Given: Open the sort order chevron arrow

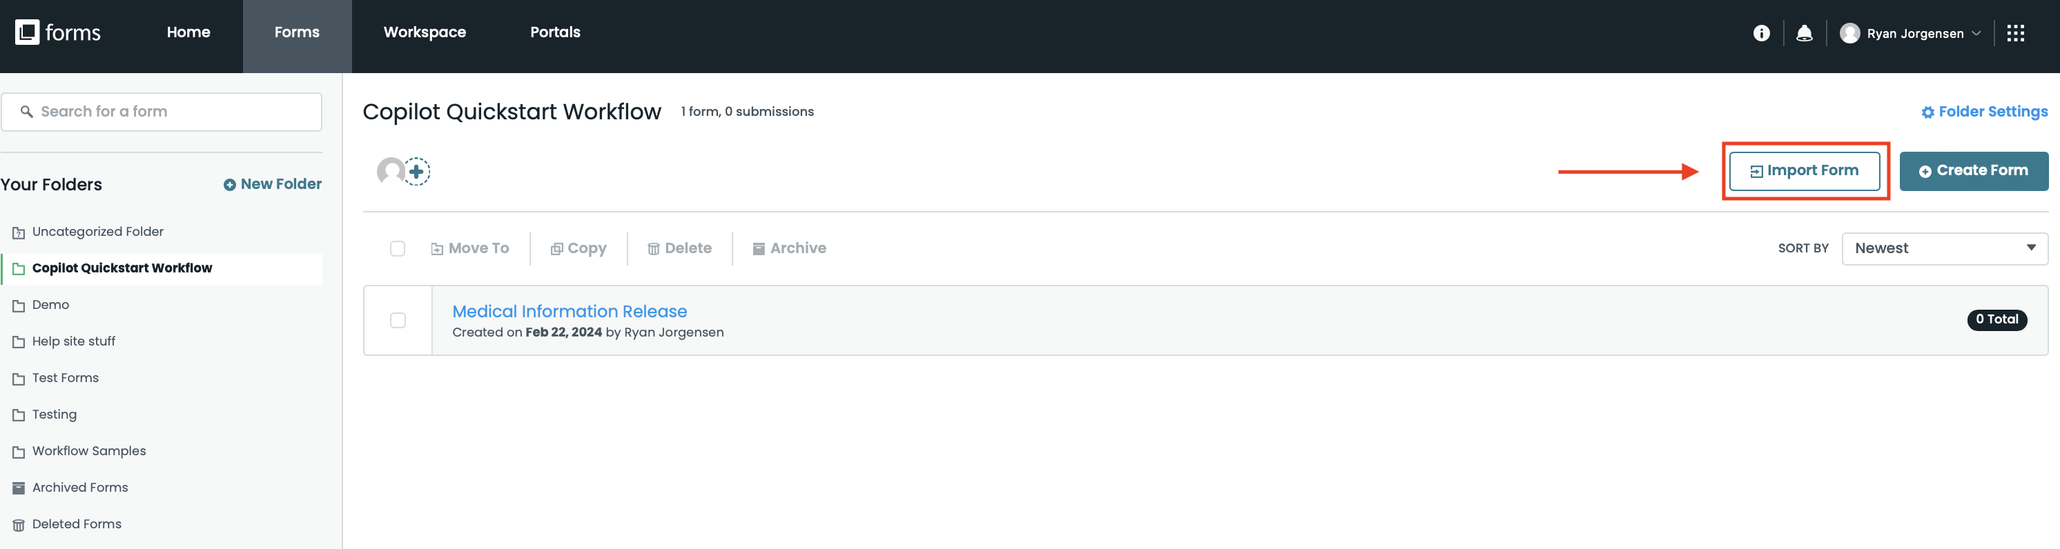Looking at the screenshot, I should [2031, 248].
